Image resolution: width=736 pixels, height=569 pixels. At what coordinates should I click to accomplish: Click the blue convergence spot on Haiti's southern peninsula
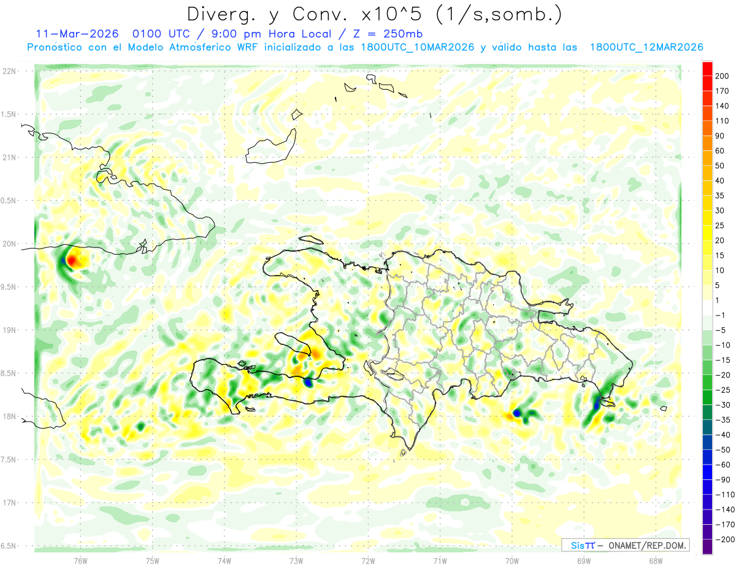click(308, 382)
